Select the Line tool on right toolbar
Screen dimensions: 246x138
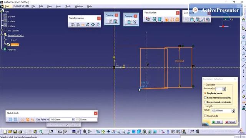pyautogui.click(x=243, y=66)
